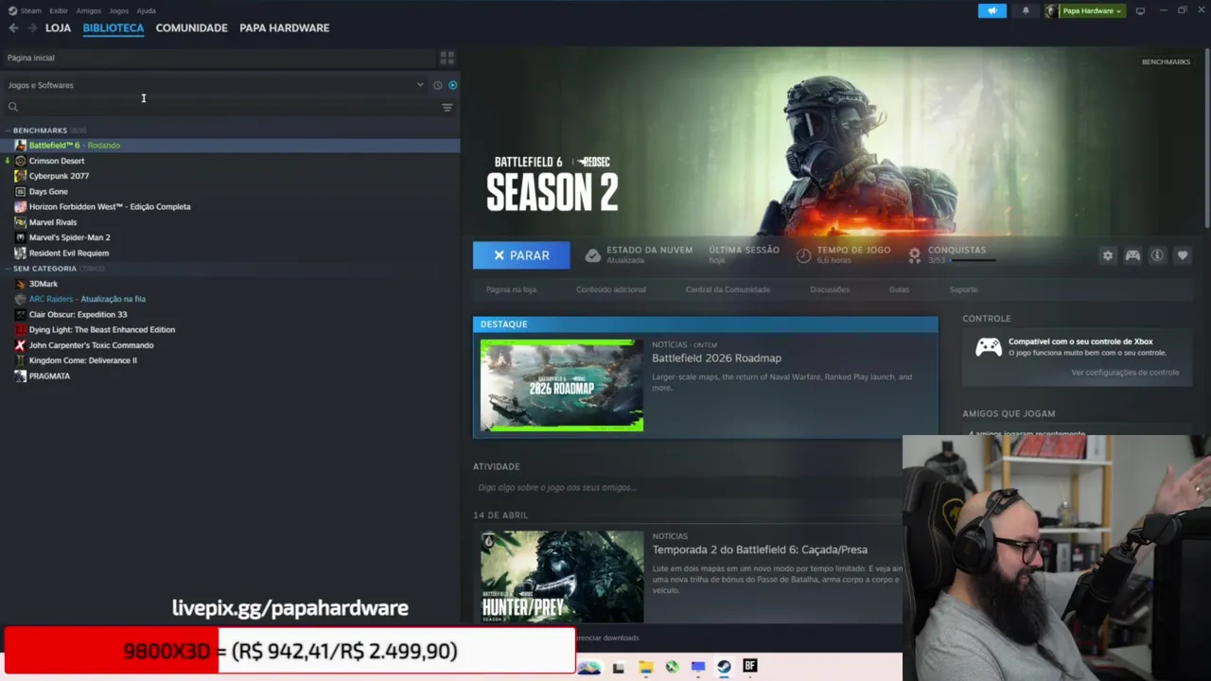Select Horizon Forbidden West Edição Completa
Image resolution: width=1211 pixels, height=681 pixels.
pos(230,207)
